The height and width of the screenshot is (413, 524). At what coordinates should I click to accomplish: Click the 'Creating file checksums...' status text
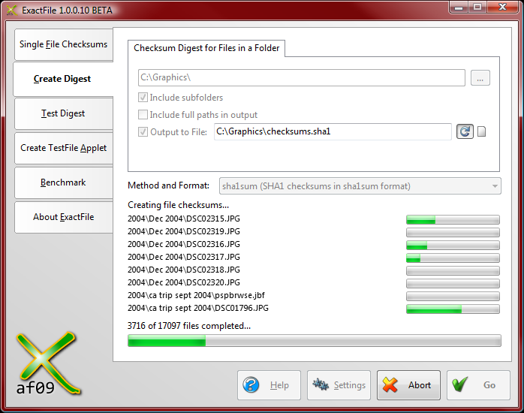178,205
